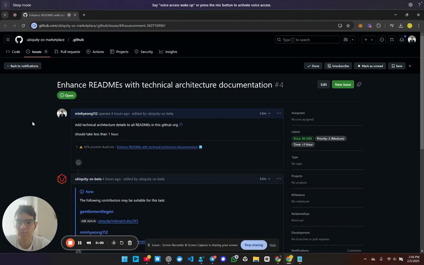Focus the GitHub search field

click(307, 40)
